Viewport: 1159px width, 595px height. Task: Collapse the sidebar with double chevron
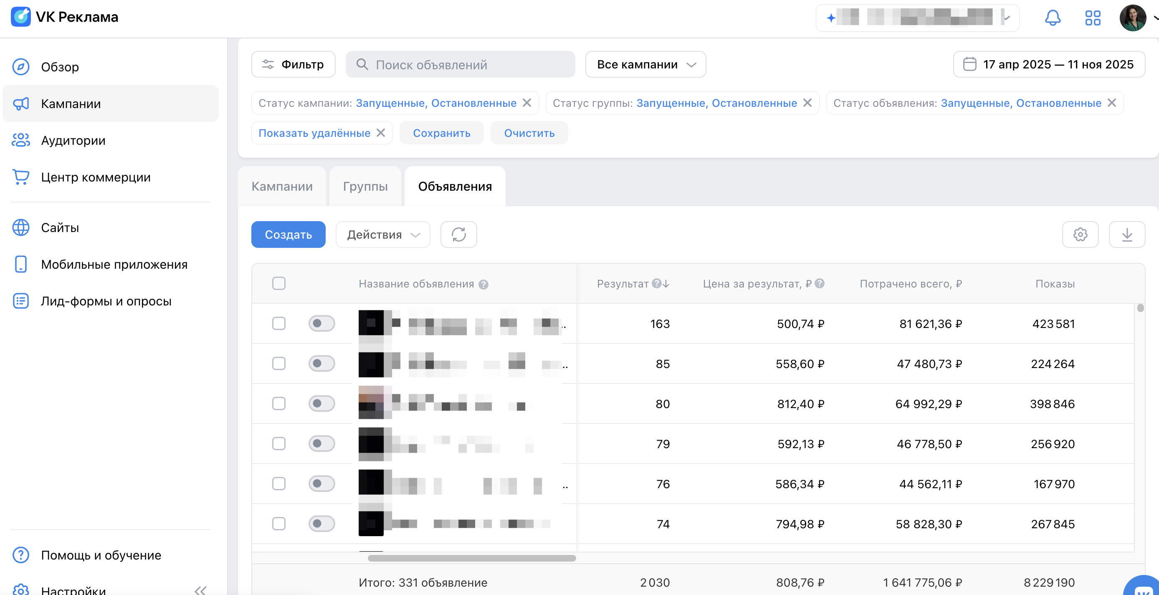pos(201,590)
